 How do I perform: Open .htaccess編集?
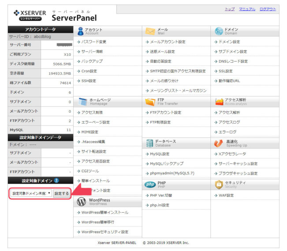(x=93, y=142)
